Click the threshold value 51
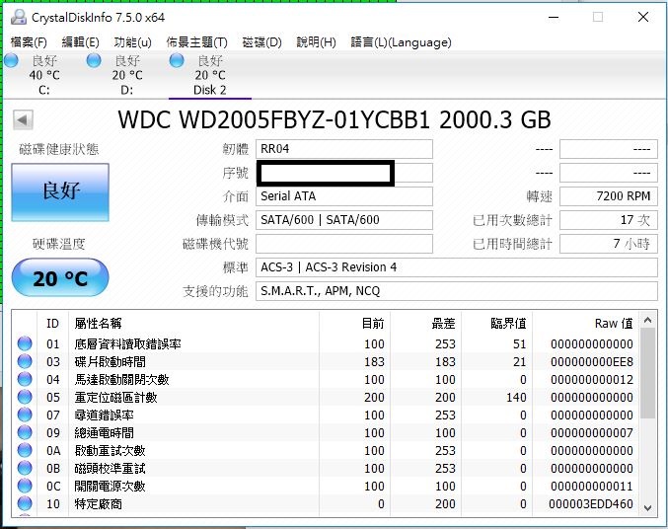The height and width of the screenshot is (529, 668). [x=519, y=343]
